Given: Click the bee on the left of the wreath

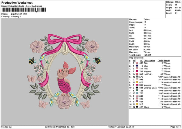Looking at the screenshot, I should pos(32,61).
